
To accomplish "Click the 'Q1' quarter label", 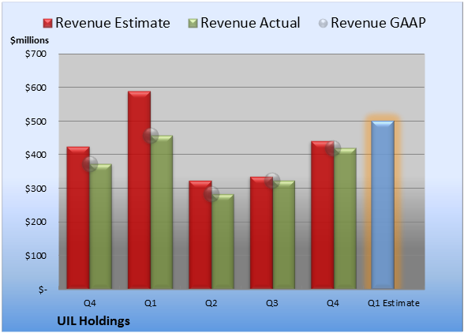I will [x=150, y=303].
